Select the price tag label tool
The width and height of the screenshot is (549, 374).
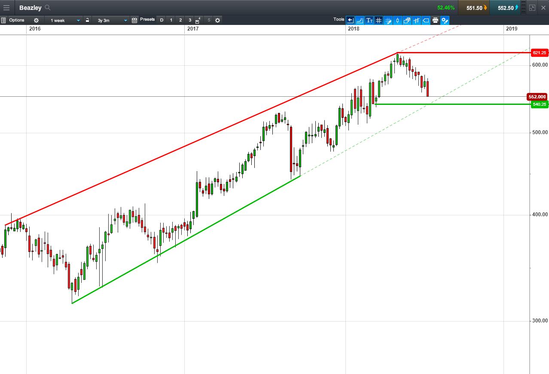tap(426, 20)
